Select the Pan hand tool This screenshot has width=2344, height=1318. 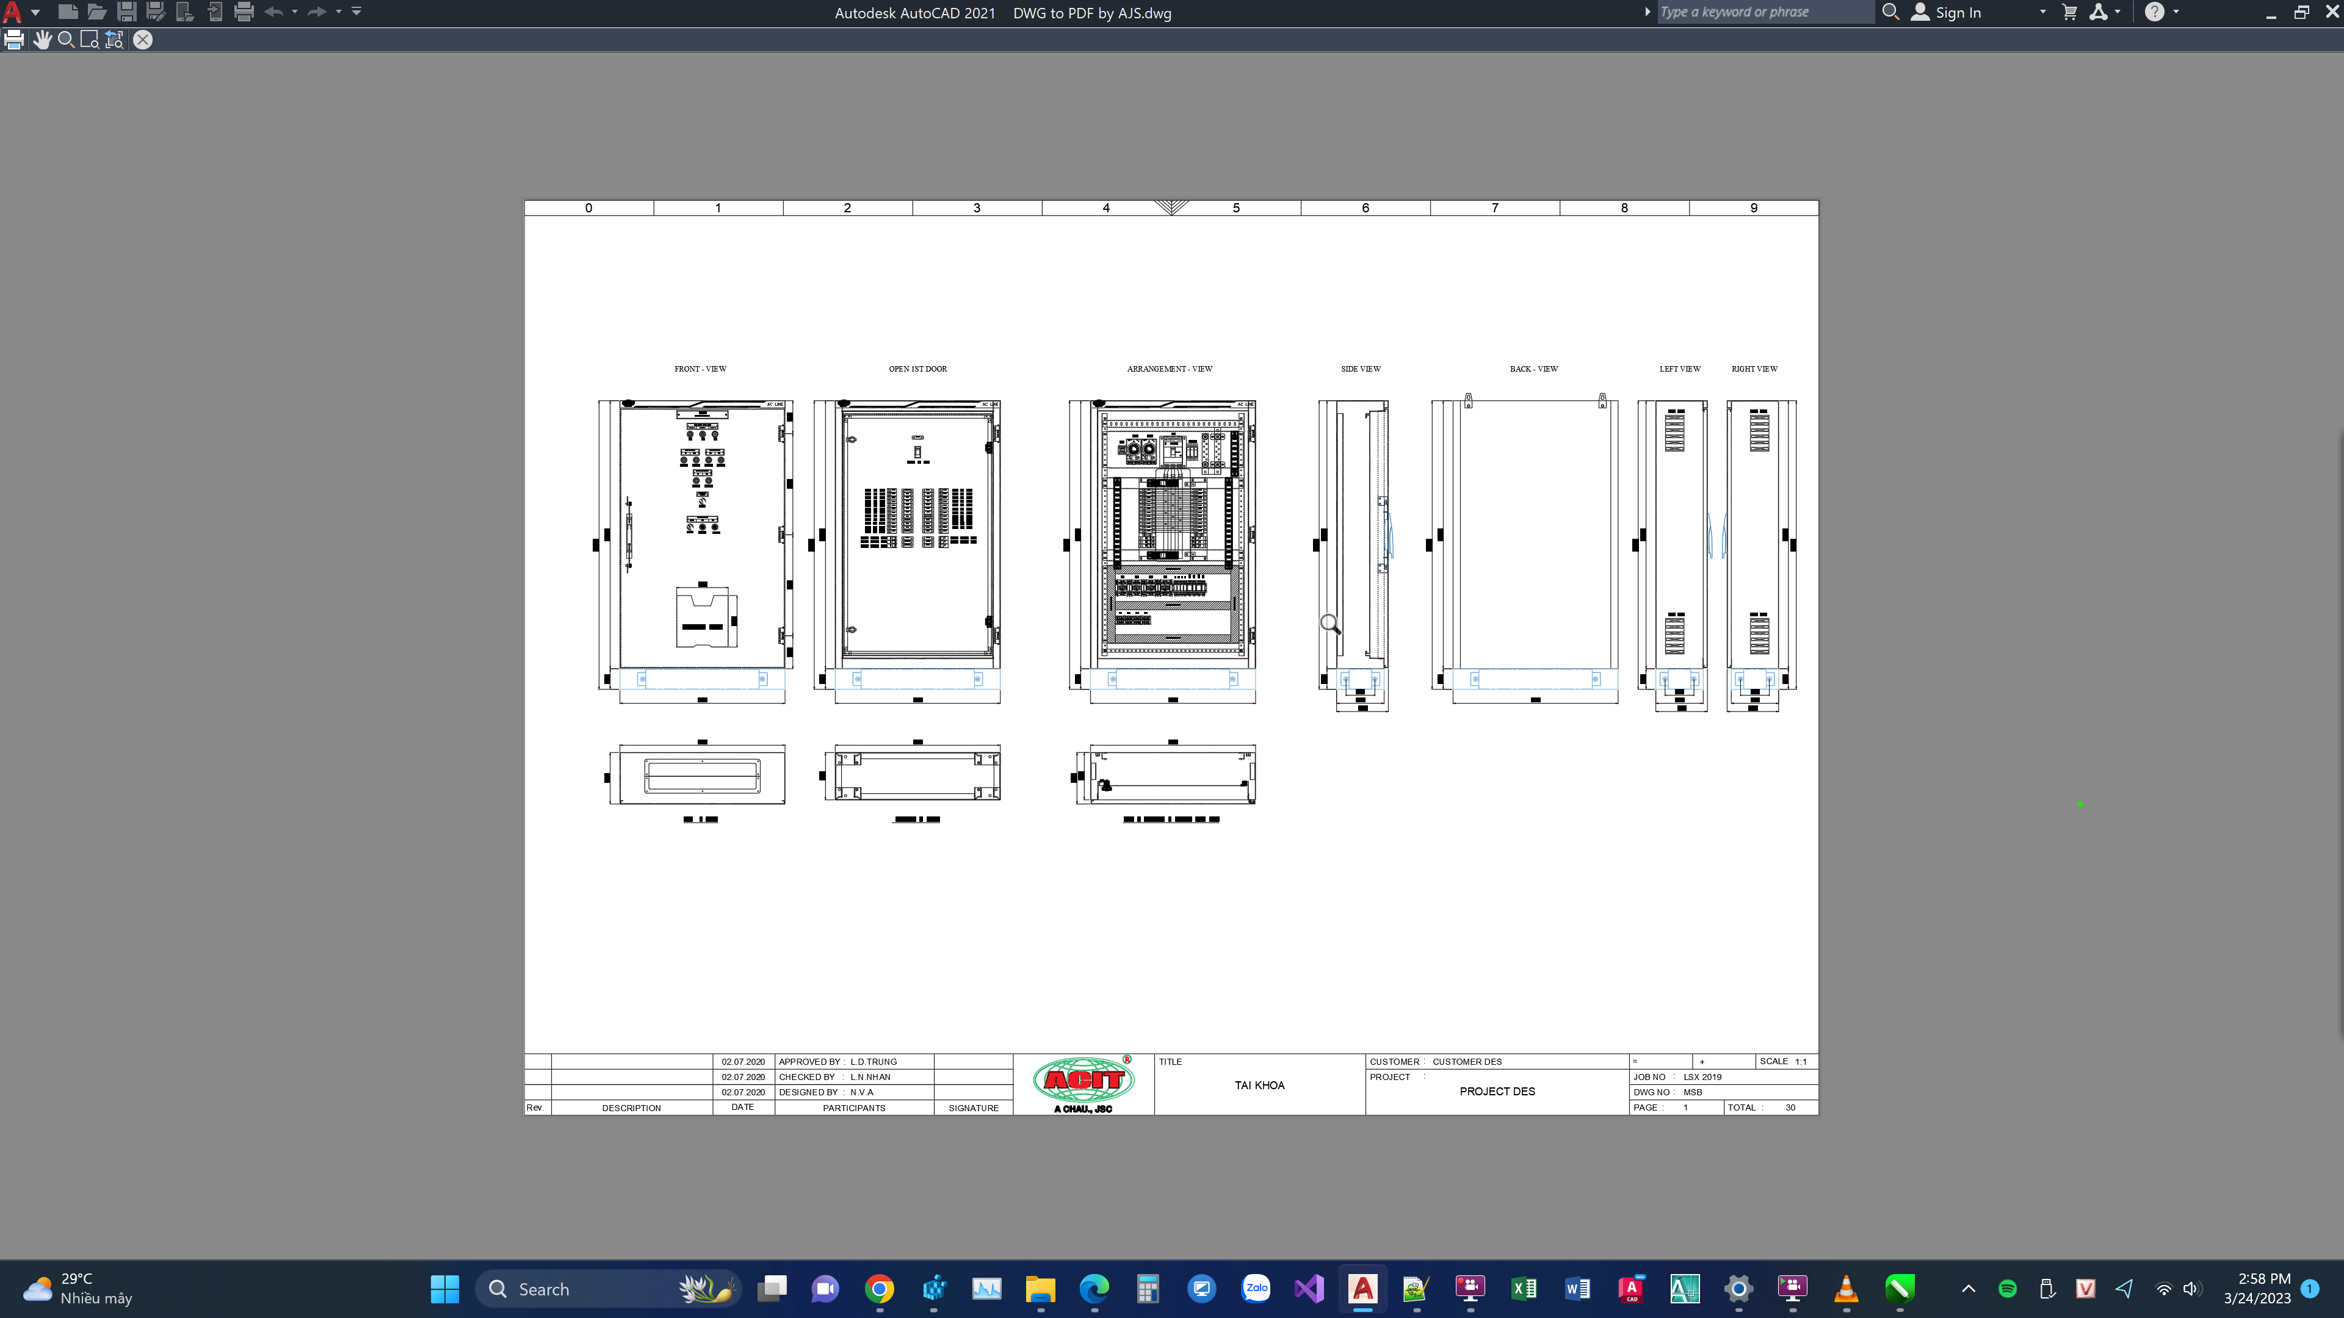pyautogui.click(x=42, y=40)
